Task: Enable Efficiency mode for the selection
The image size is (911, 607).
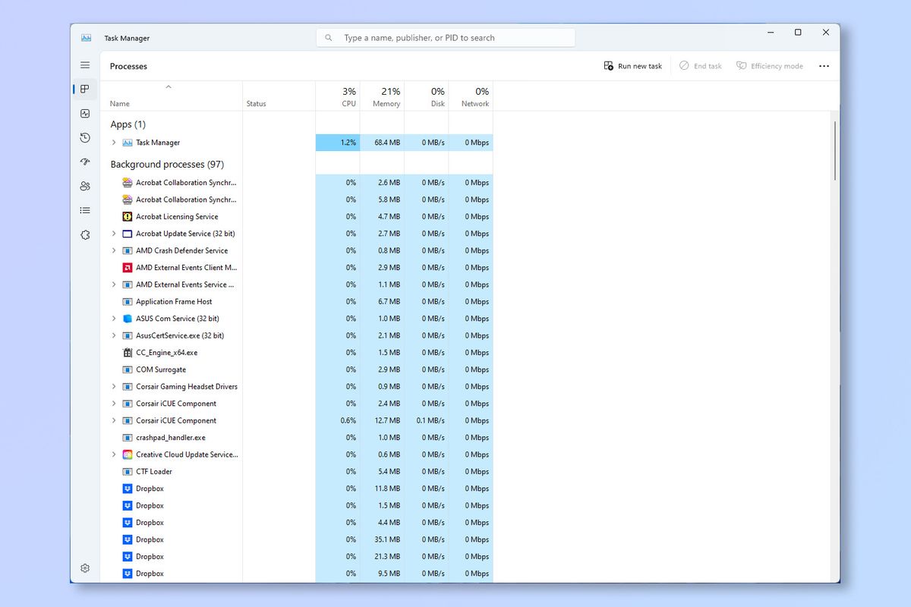Action: tap(769, 66)
